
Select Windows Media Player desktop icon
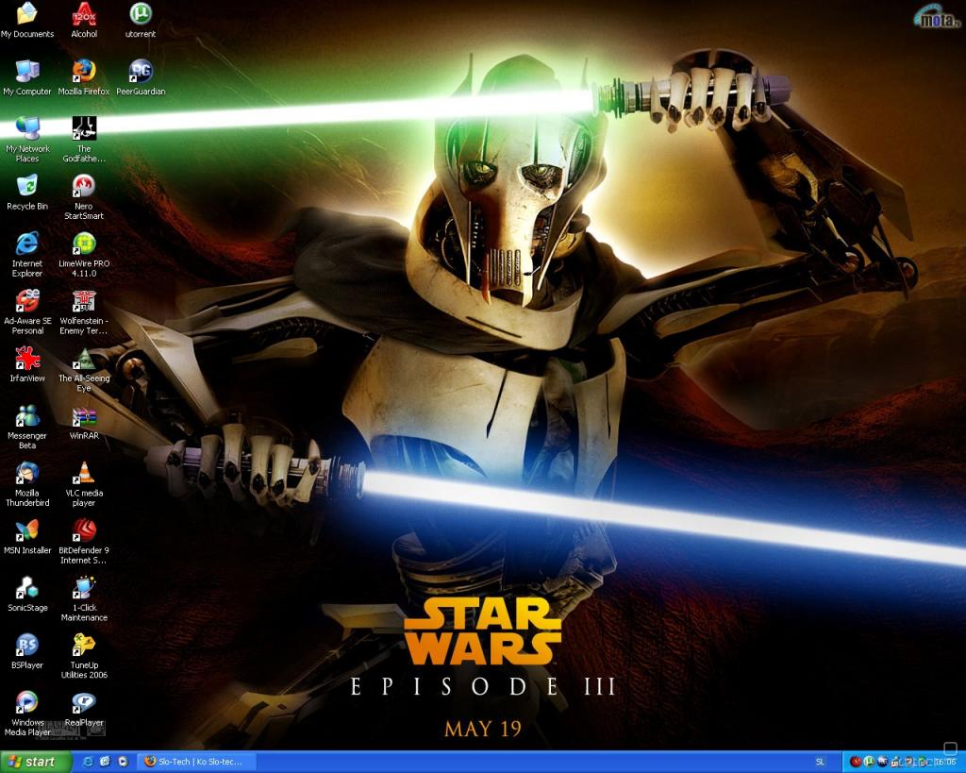pyautogui.click(x=27, y=714)
